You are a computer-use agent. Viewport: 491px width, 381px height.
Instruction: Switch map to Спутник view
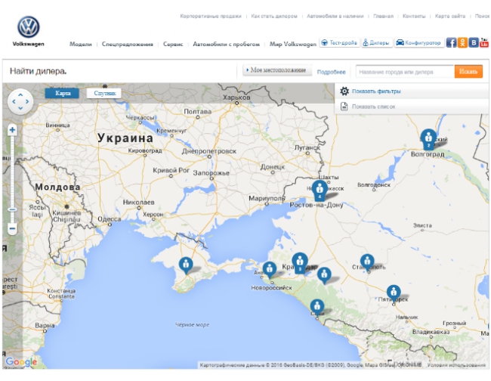pyautogui.click(x=103, y=93)
